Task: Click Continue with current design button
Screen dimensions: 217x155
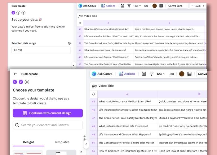Action: pos(48,113)
